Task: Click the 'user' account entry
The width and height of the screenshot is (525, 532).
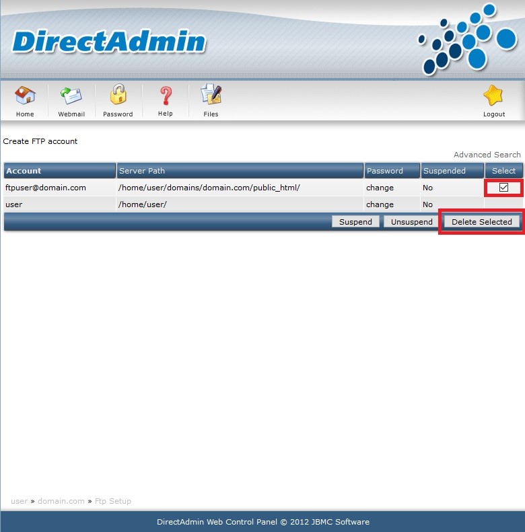Action: (13, 204)
